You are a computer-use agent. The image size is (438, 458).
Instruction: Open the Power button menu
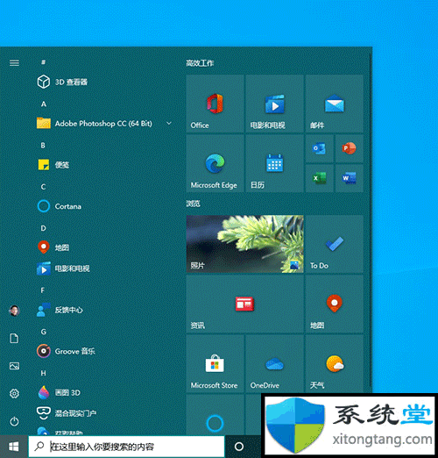(x=14, y=421)
